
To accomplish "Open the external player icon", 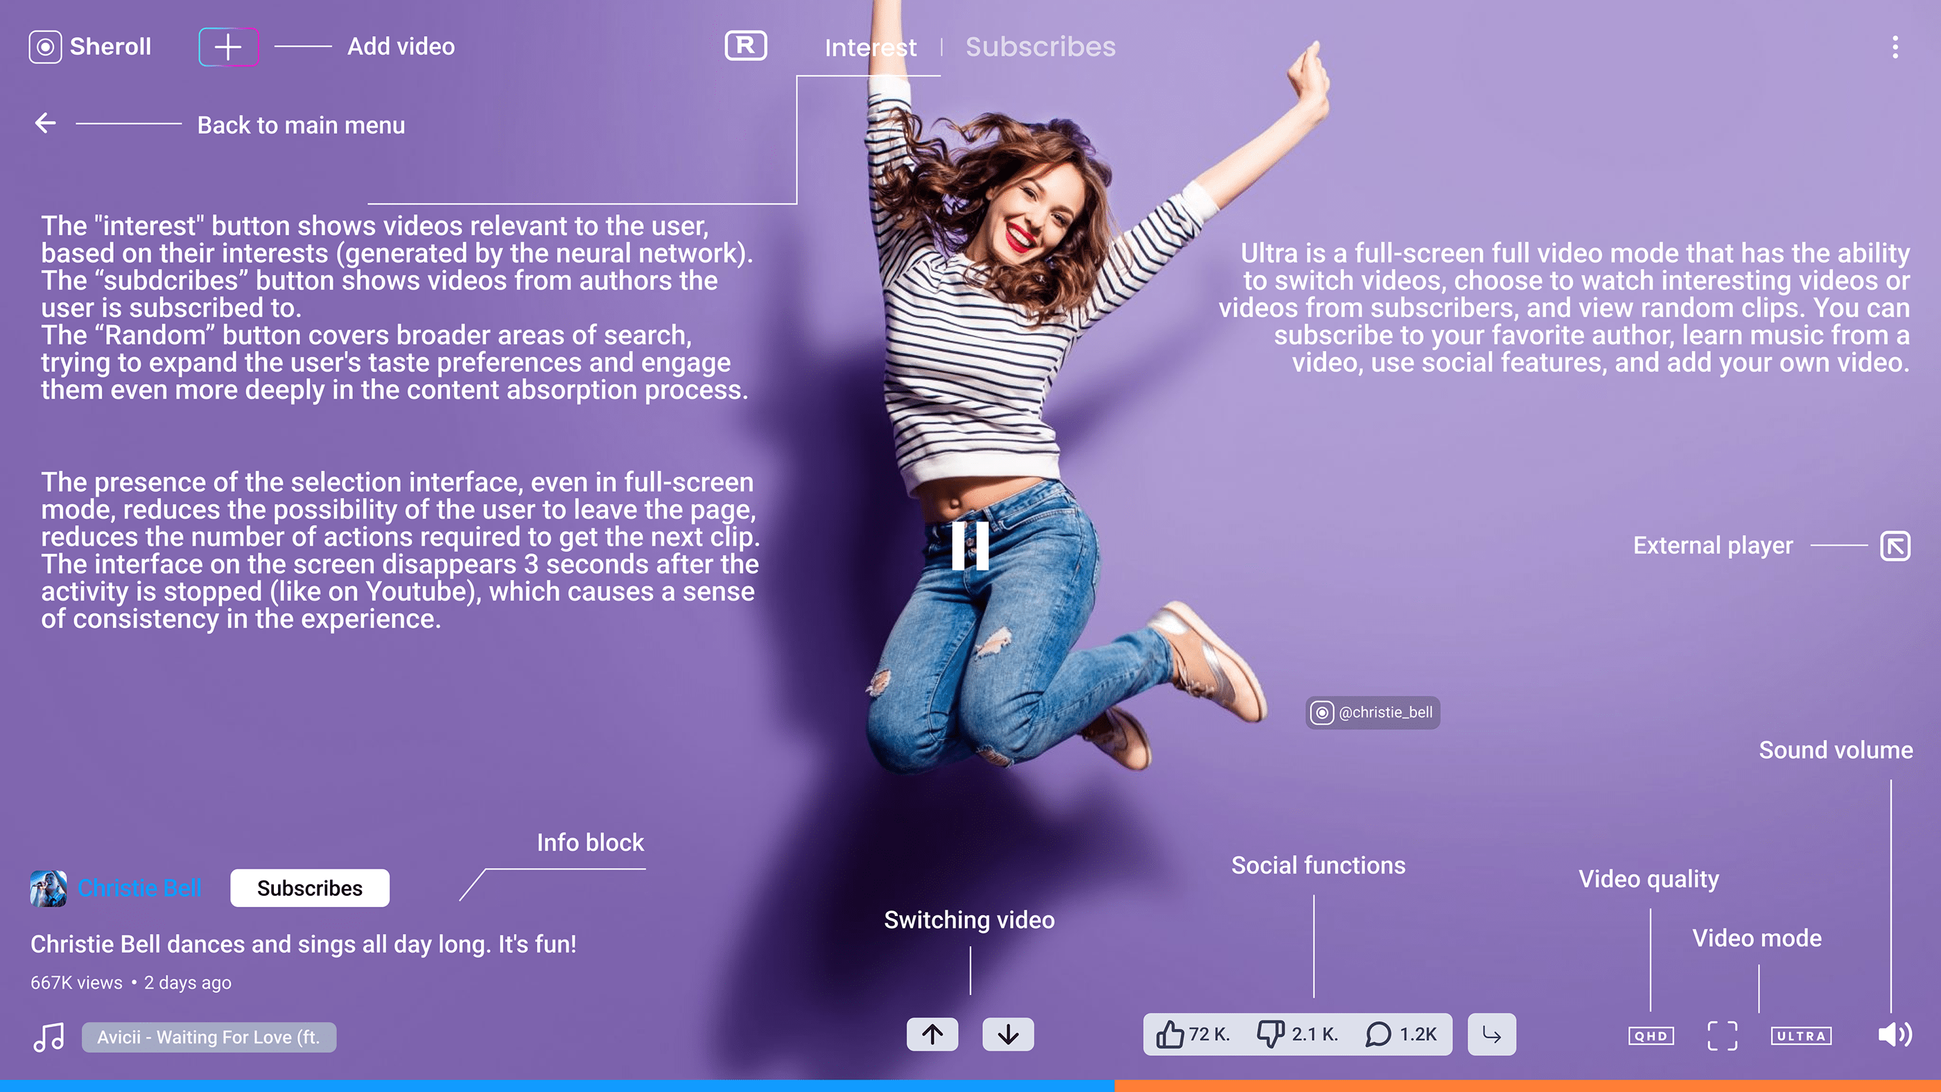I will (1895, 546).
